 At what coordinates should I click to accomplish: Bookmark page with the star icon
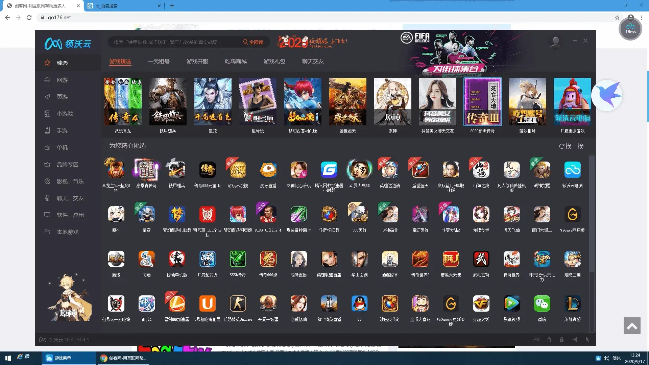(617, 18)
